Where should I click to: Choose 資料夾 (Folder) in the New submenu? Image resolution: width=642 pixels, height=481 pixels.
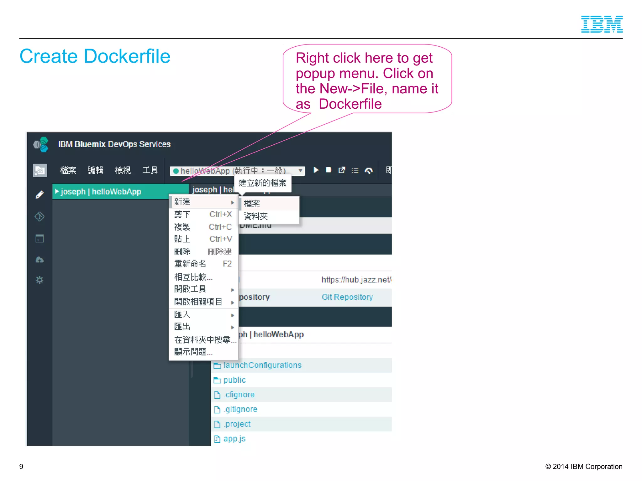[269, 216]
